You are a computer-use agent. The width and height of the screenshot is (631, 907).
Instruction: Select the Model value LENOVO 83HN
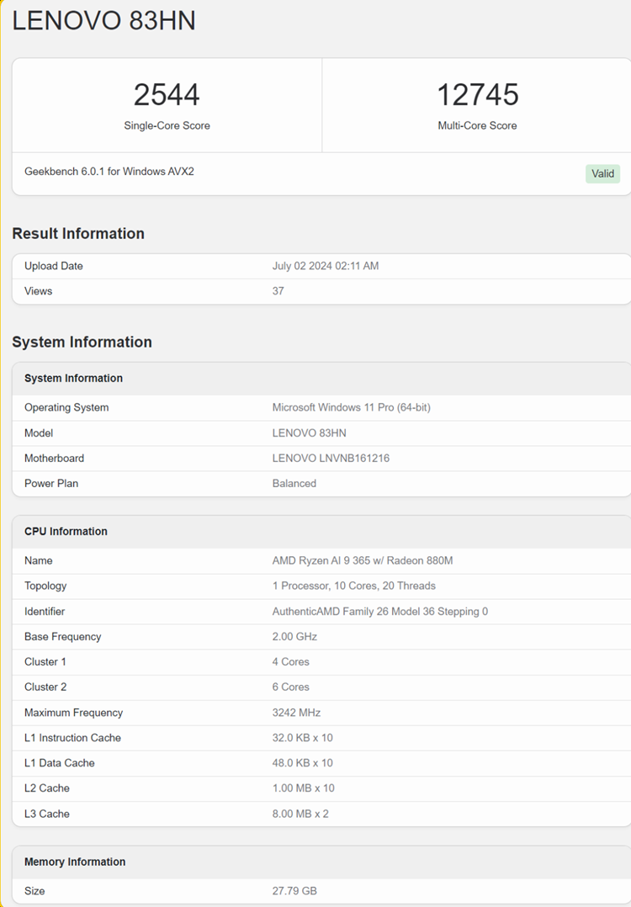310,432
